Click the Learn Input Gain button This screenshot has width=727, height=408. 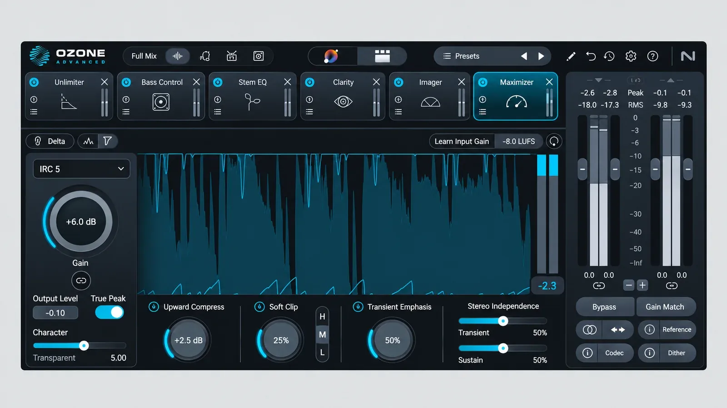[x=462, y=141]
